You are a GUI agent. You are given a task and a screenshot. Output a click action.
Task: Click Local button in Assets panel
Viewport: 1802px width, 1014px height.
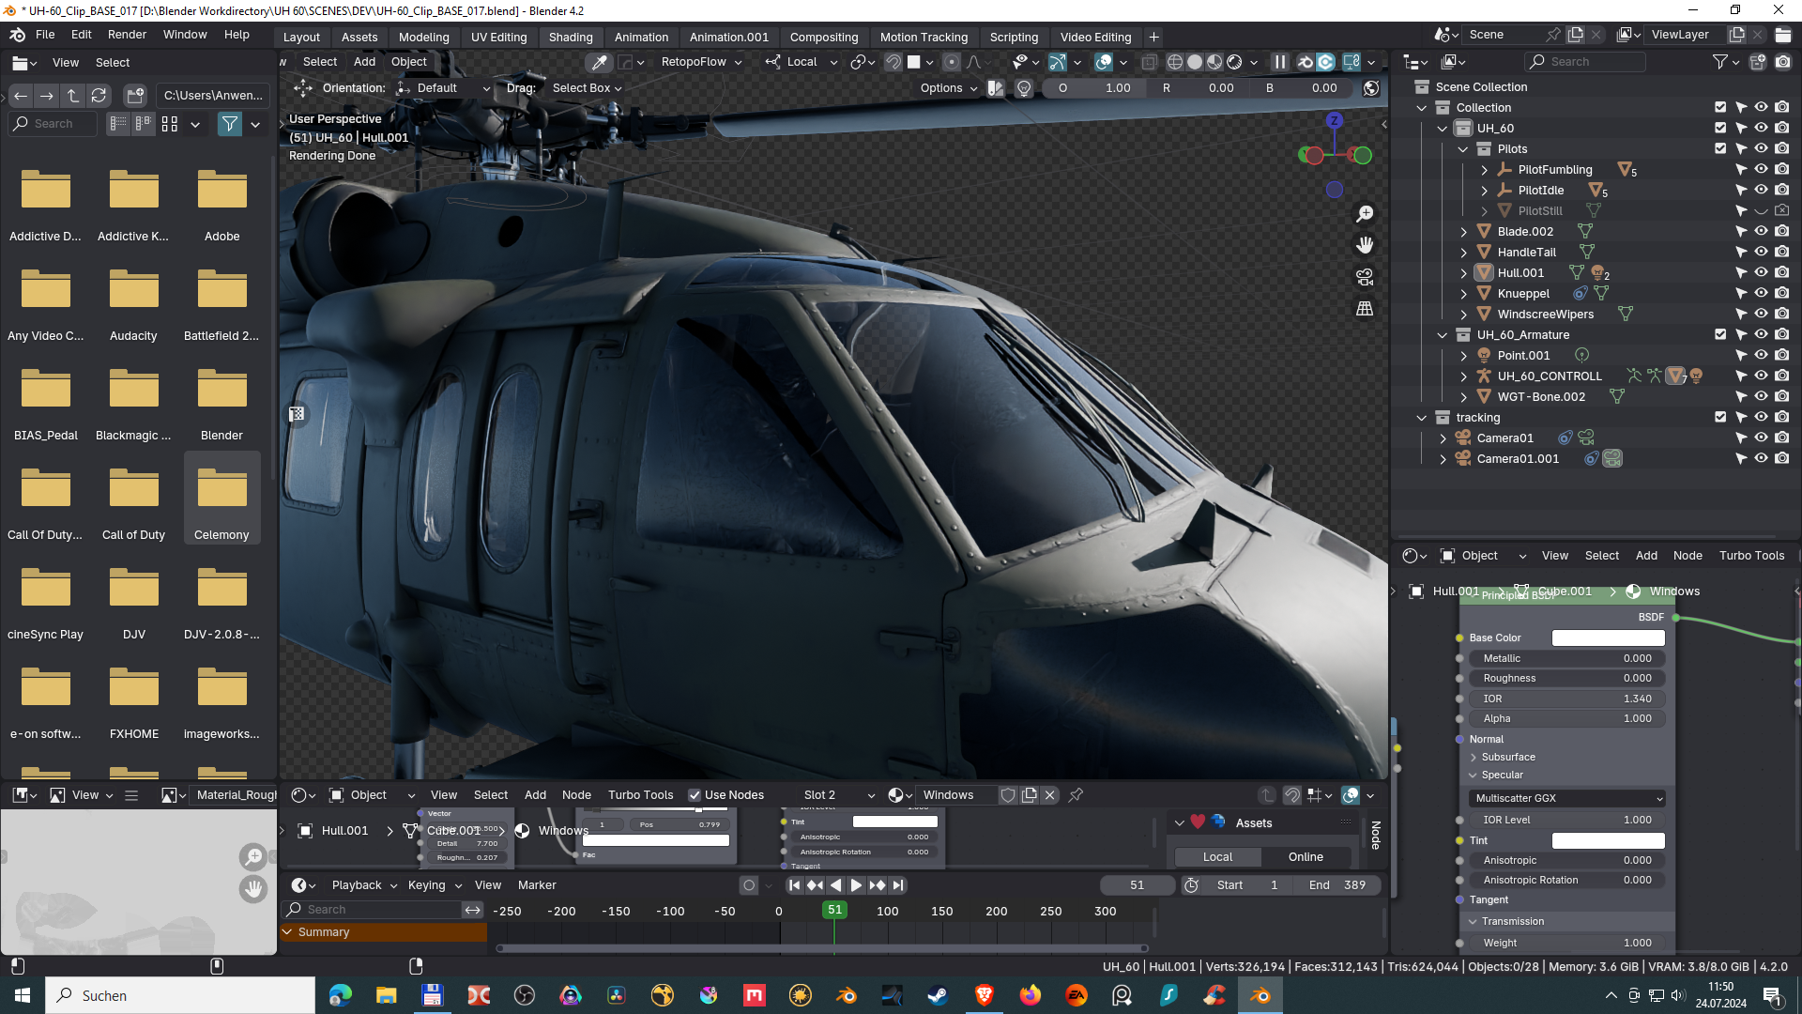click(1218, 857)
